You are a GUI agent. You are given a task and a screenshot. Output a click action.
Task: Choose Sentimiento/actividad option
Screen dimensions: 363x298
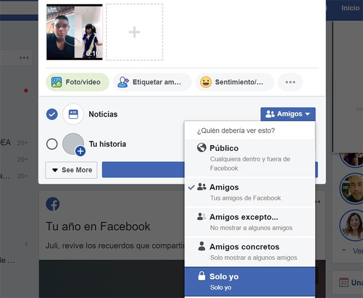(x=235, y=82)
